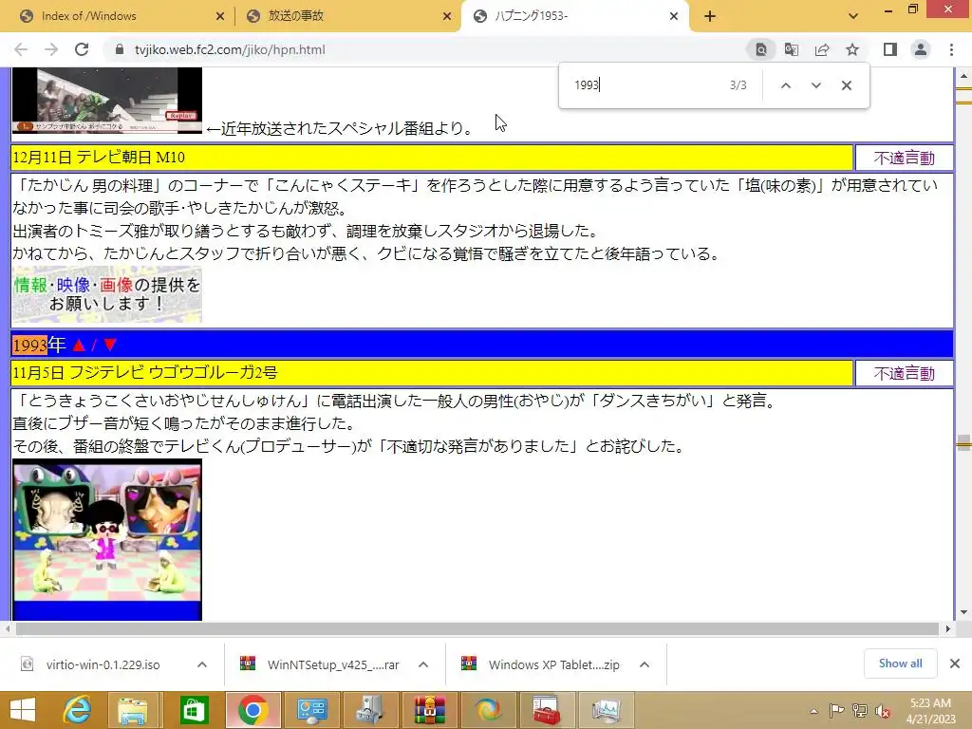
Task: Open the Action Center flag icon
Action: (836, 711)
